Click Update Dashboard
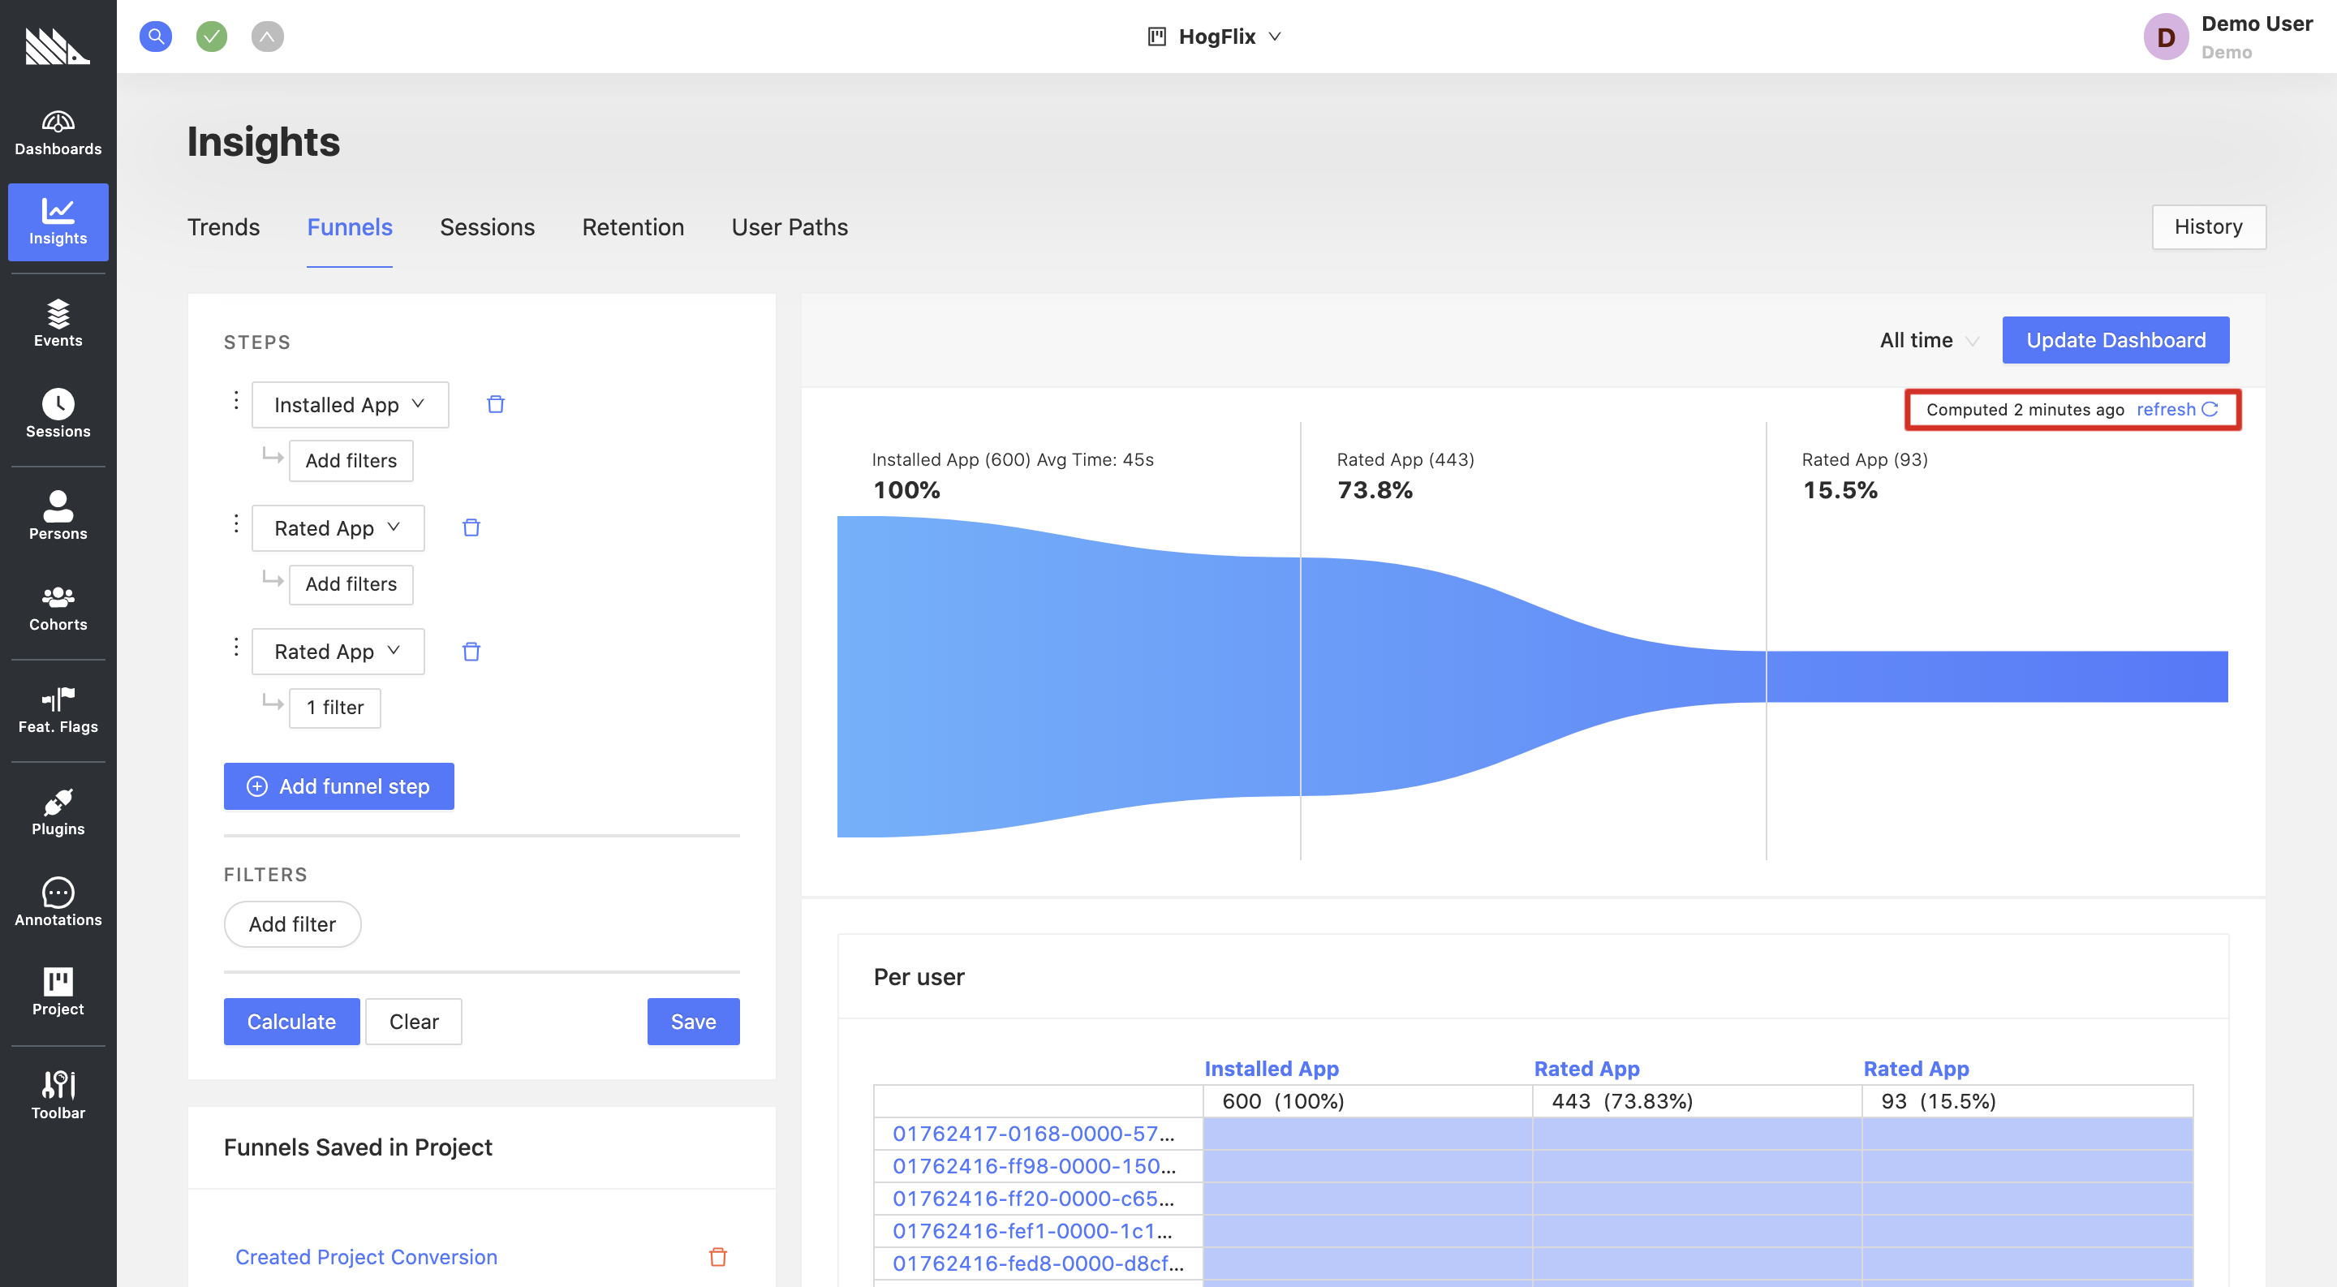The image size is (2337, 1287). (2115, 340)
